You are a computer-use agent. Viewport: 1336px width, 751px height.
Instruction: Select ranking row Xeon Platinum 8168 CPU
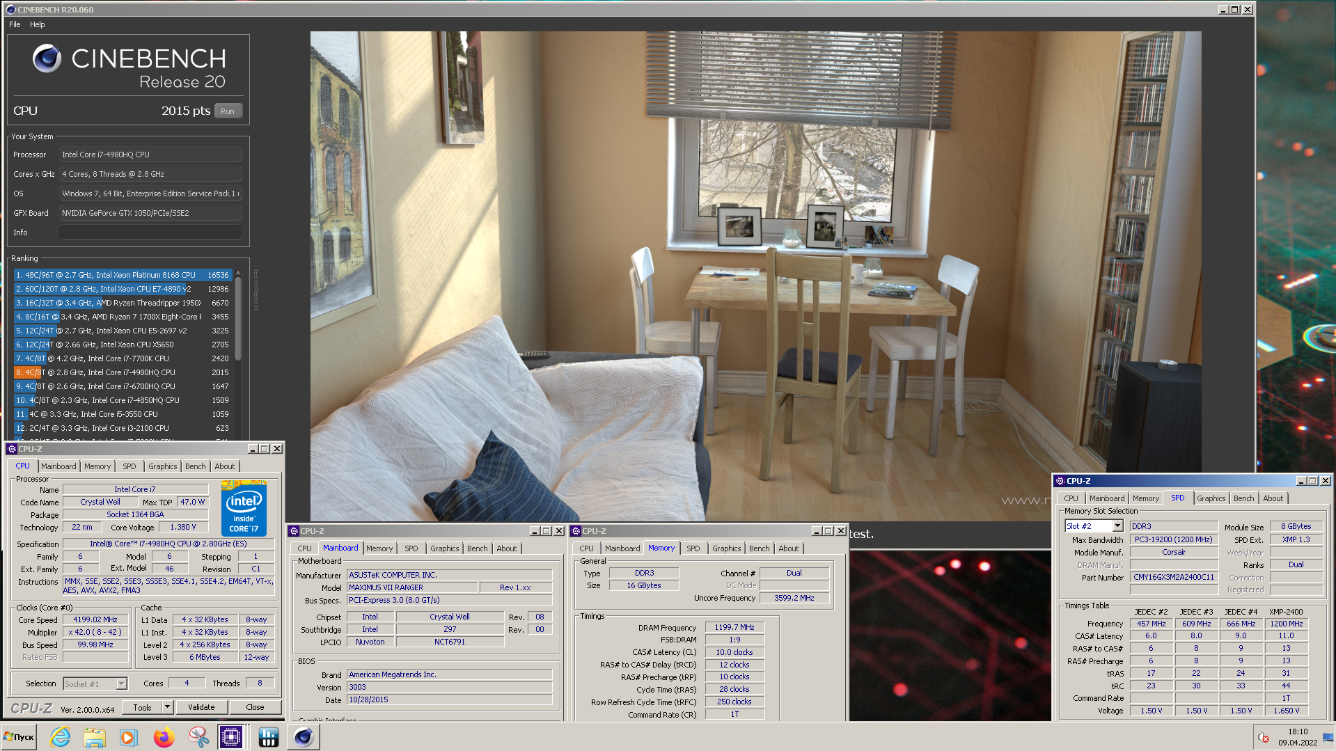(122, 275)
